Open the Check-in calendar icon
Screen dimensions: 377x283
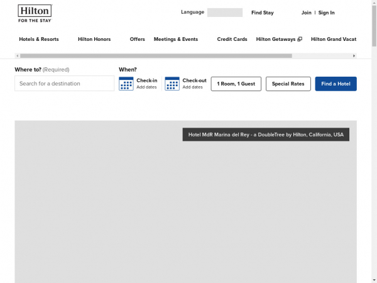pos(126,84)
